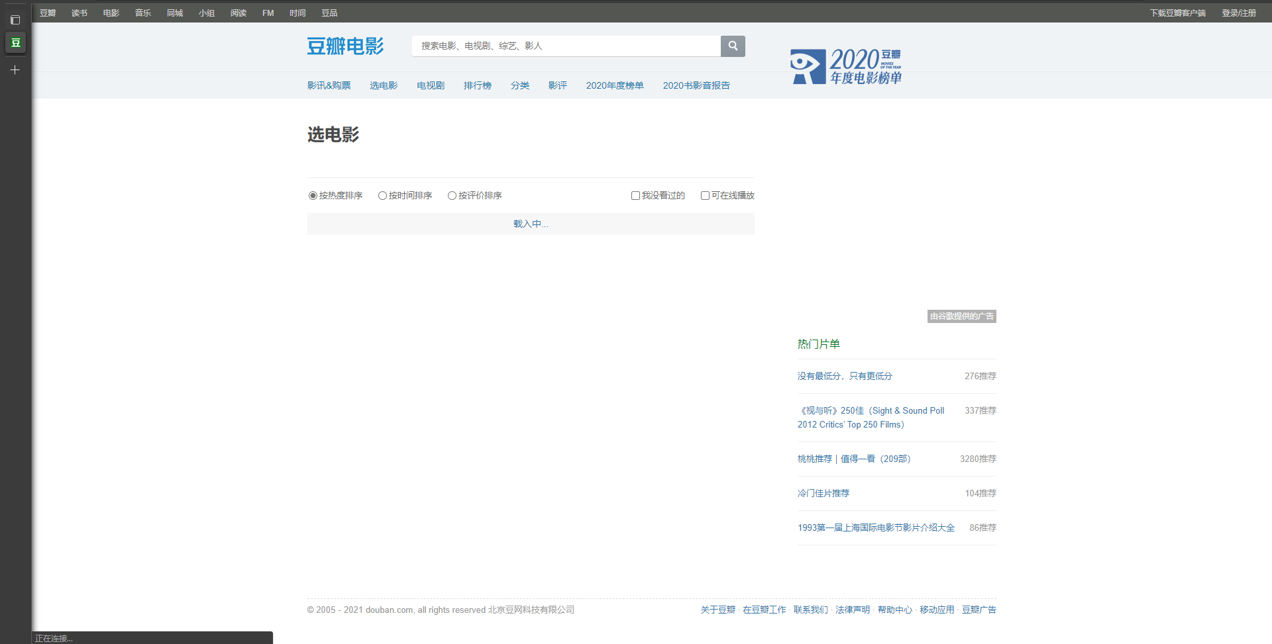Select sort by rating radio (按评价排序)
The width and height of the screenshot is (1272, 644).
[x=452, y=195]
